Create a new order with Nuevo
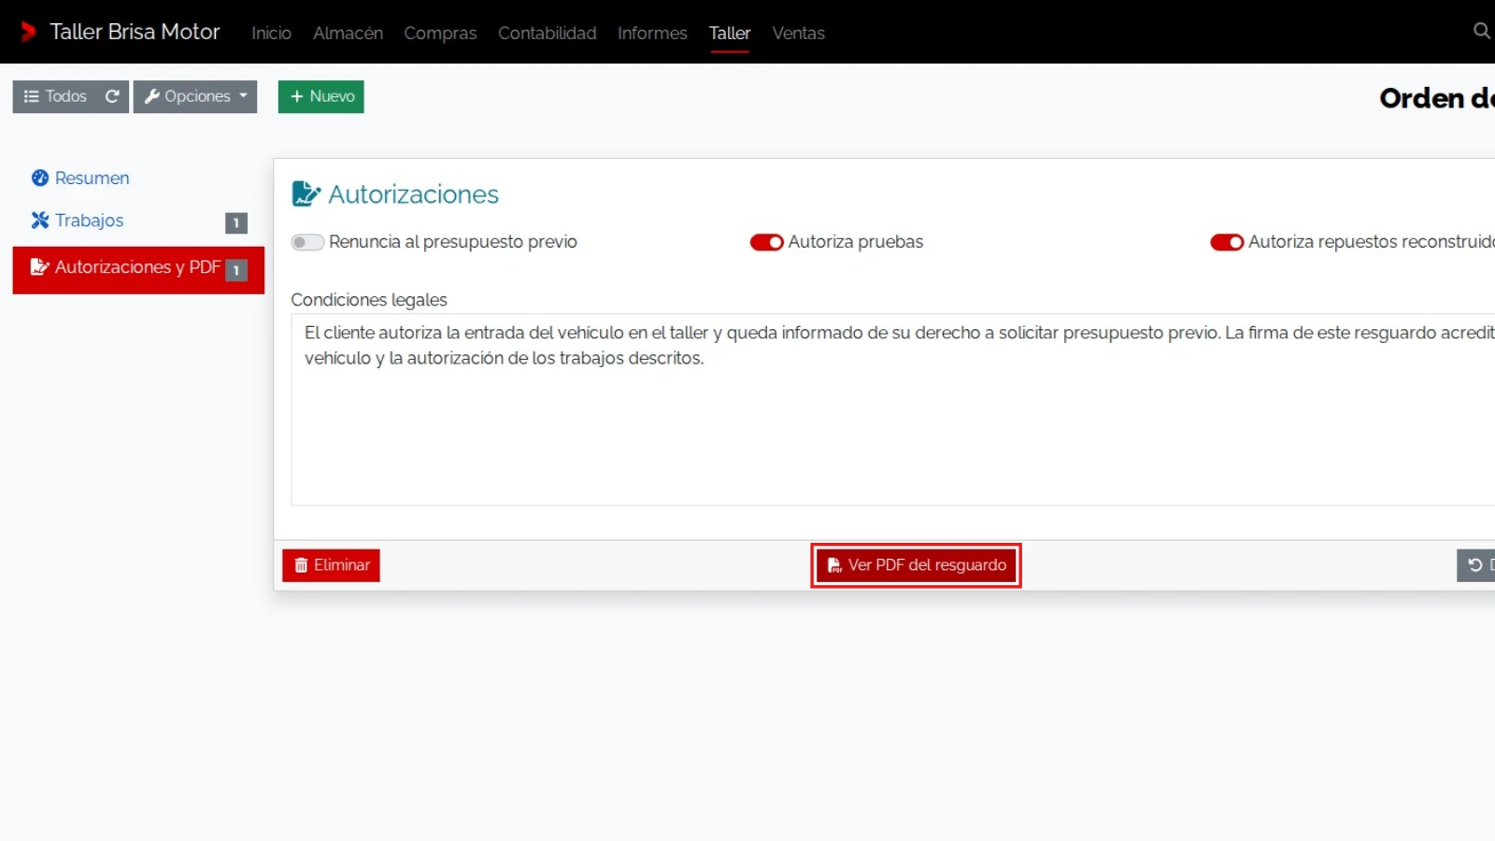The height and width of the screenshot is (841, 1495). click(320, 96)
